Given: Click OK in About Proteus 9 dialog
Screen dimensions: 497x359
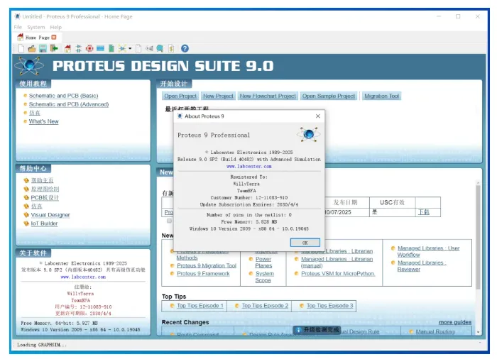Looking at the screenshot, I should click(x=305, y=243).
